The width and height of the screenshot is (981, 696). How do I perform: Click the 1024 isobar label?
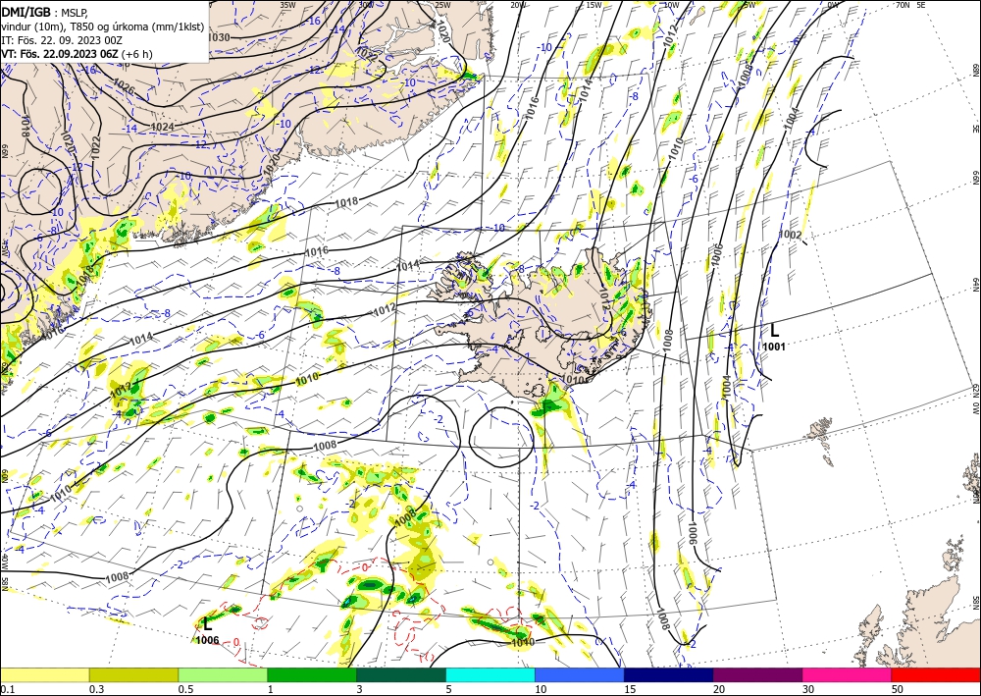(x=163, y=127)
